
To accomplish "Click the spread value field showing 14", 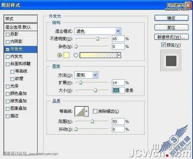I will click(118, 82).
